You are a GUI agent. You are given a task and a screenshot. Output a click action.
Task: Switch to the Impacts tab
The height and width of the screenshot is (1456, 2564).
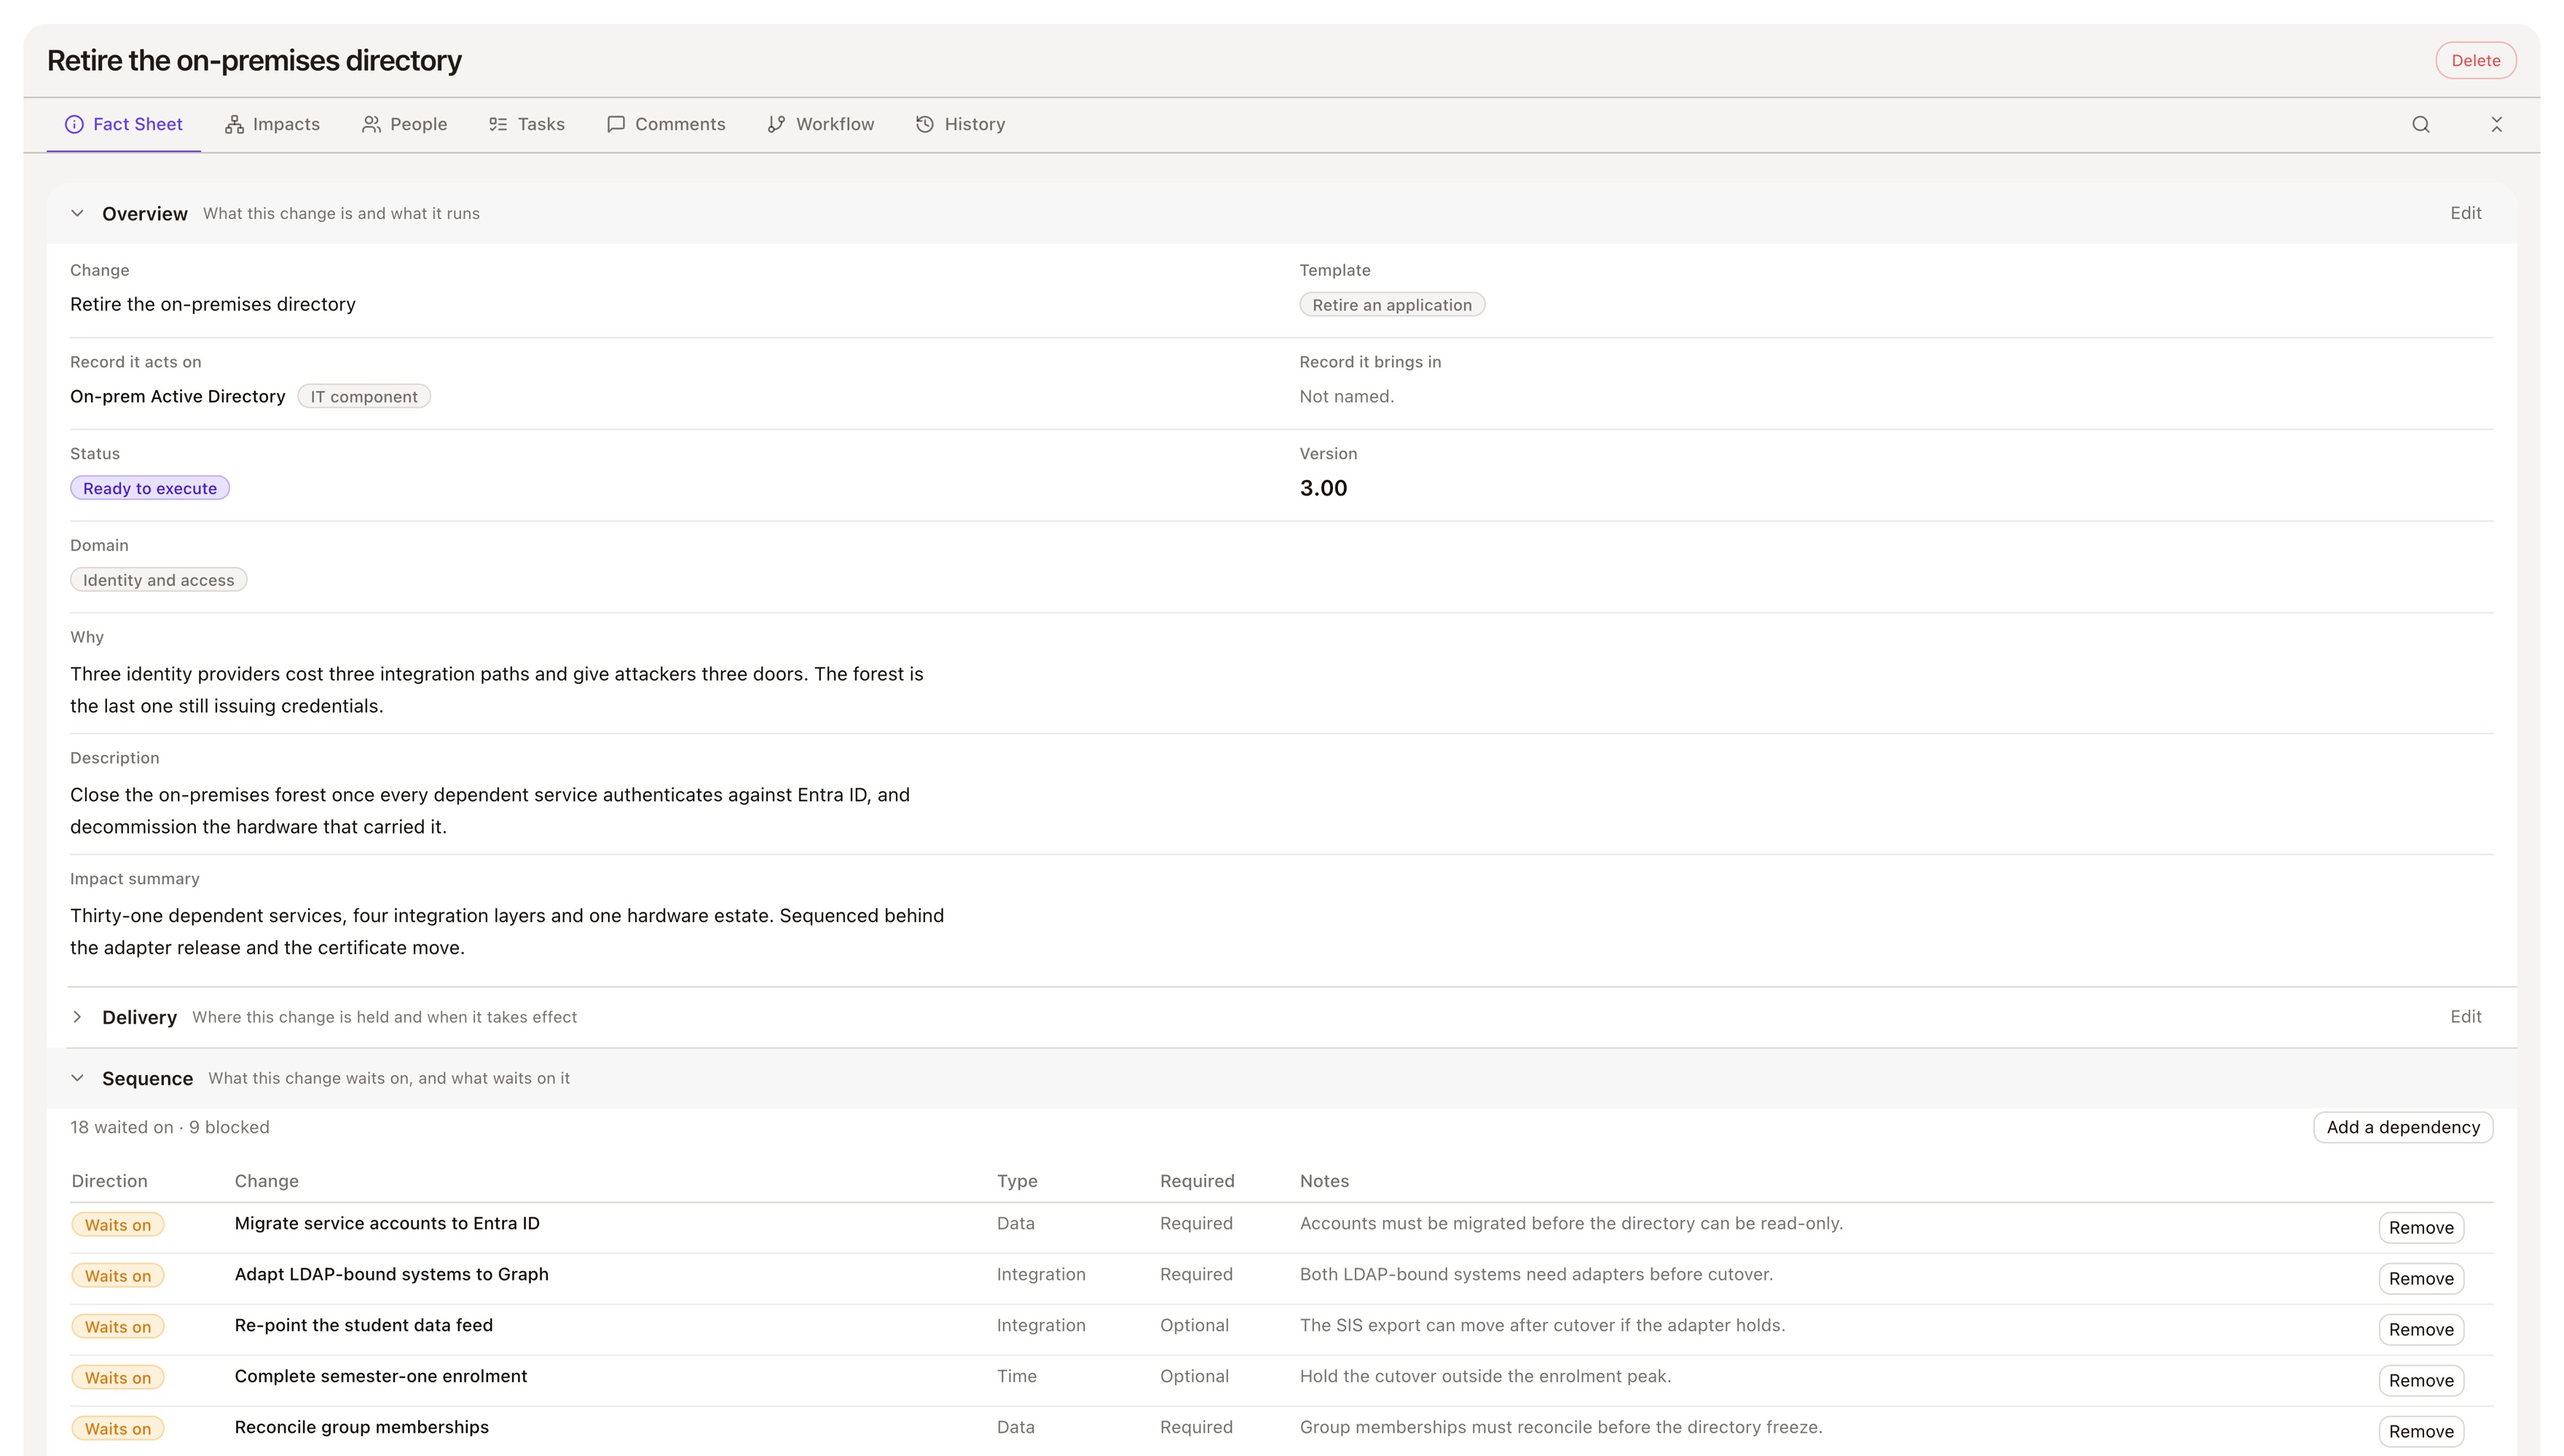tap(272, 124)
